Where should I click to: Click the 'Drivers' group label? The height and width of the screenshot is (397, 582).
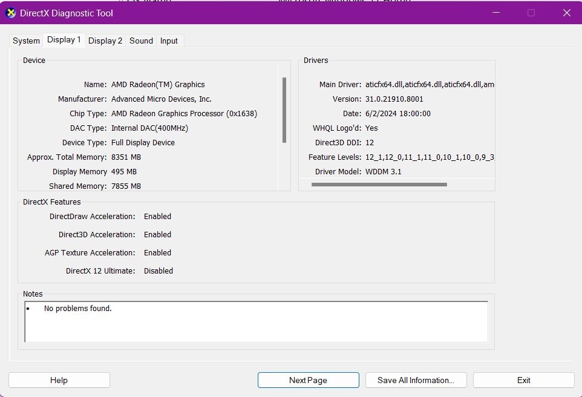tap(316, 61)
